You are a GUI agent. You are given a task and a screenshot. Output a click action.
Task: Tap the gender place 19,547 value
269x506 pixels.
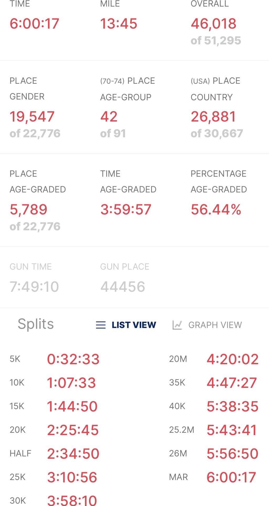coord(32,117)
